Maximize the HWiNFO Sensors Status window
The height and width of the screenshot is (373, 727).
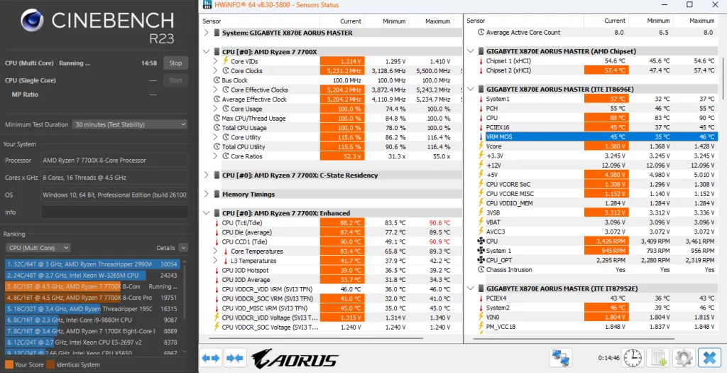(x=689, y=5)
